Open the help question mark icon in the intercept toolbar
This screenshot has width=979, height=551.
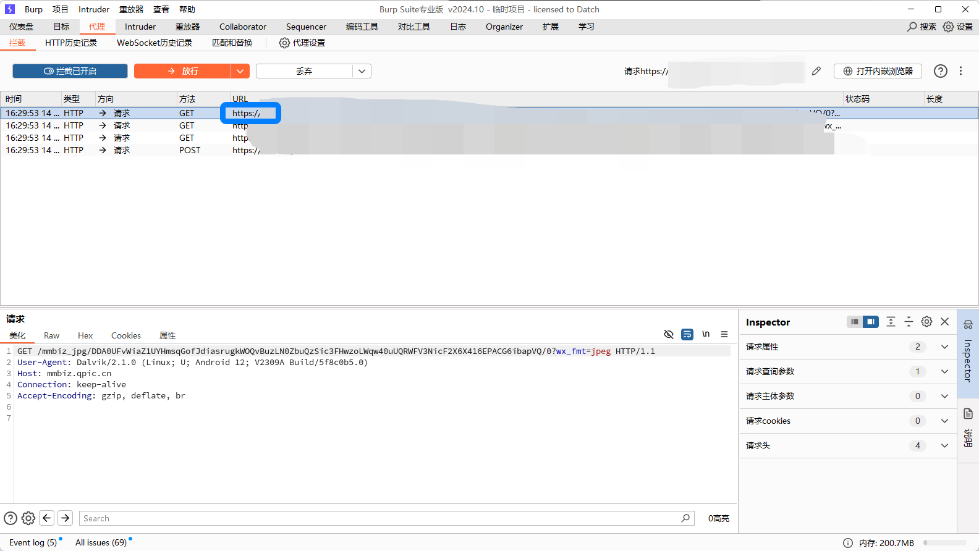coord(940,71)
